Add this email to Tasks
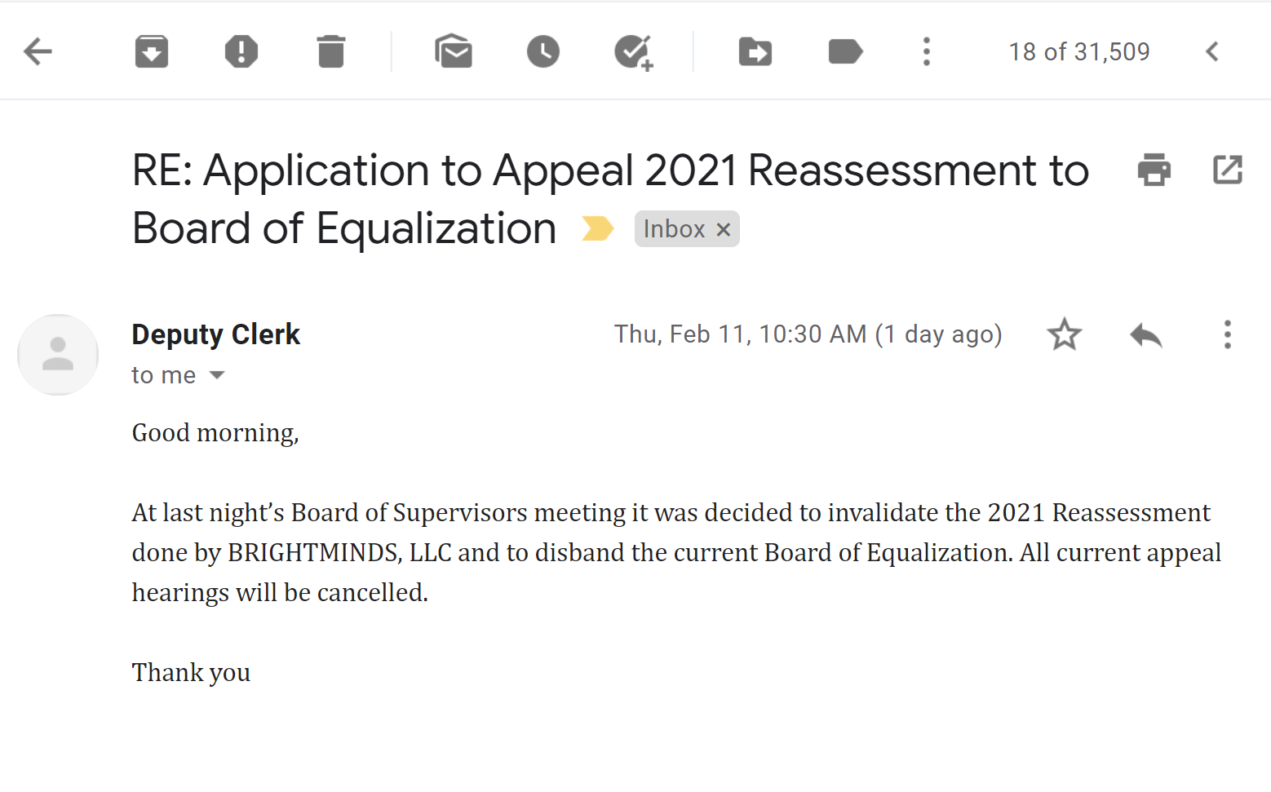This screenshot has width=1271, height=792. [633, 52]
